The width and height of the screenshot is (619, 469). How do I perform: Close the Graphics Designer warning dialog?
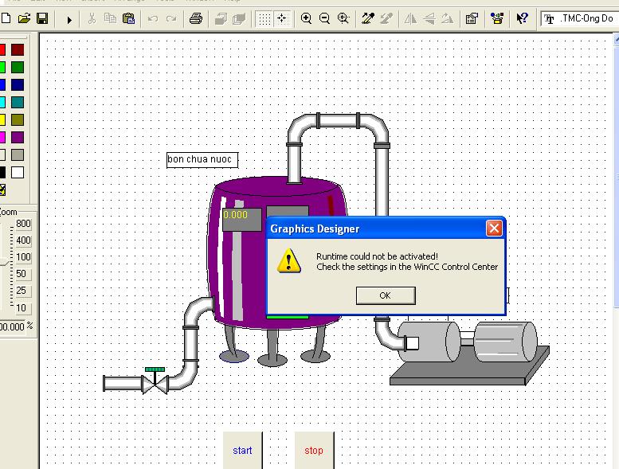(x=494, y=228)
